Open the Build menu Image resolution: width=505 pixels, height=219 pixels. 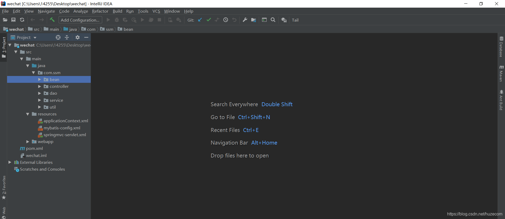click(117, 11)
